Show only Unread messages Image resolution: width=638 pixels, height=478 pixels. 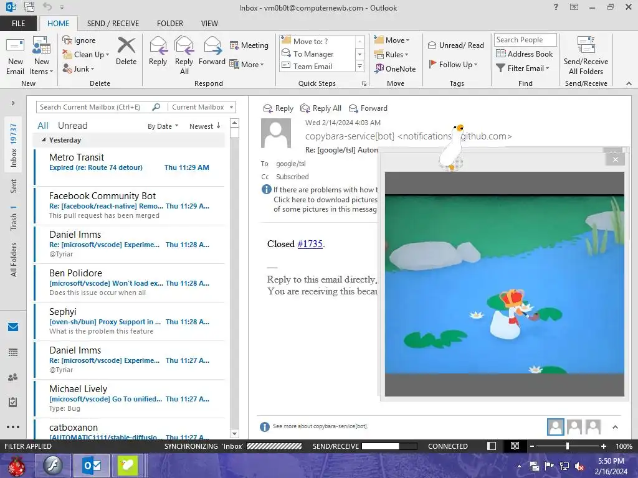(x=72, y=126)
